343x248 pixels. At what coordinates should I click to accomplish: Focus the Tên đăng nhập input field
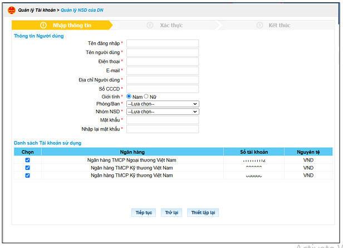click(x=163, y=43)
